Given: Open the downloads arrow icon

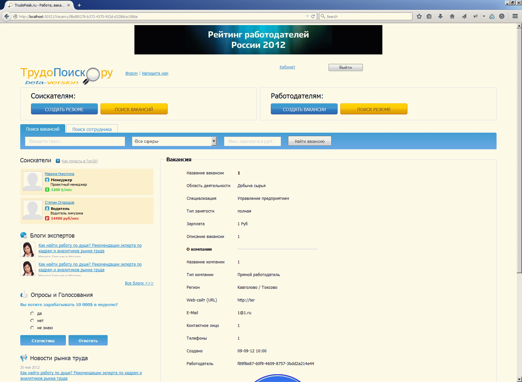Looking at the screenshot, I should point(440,16).
